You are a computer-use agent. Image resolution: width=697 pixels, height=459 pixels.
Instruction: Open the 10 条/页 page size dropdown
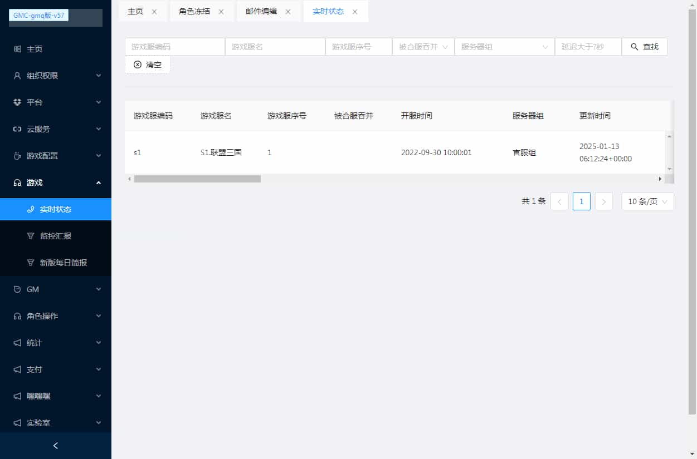coord(647,201)
